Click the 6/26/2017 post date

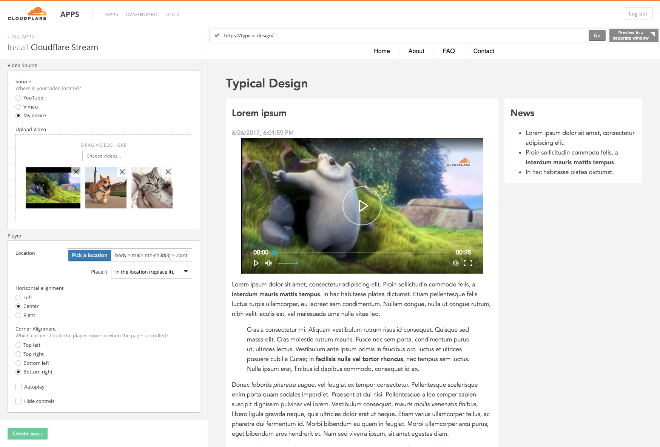[x=263, y=133]
